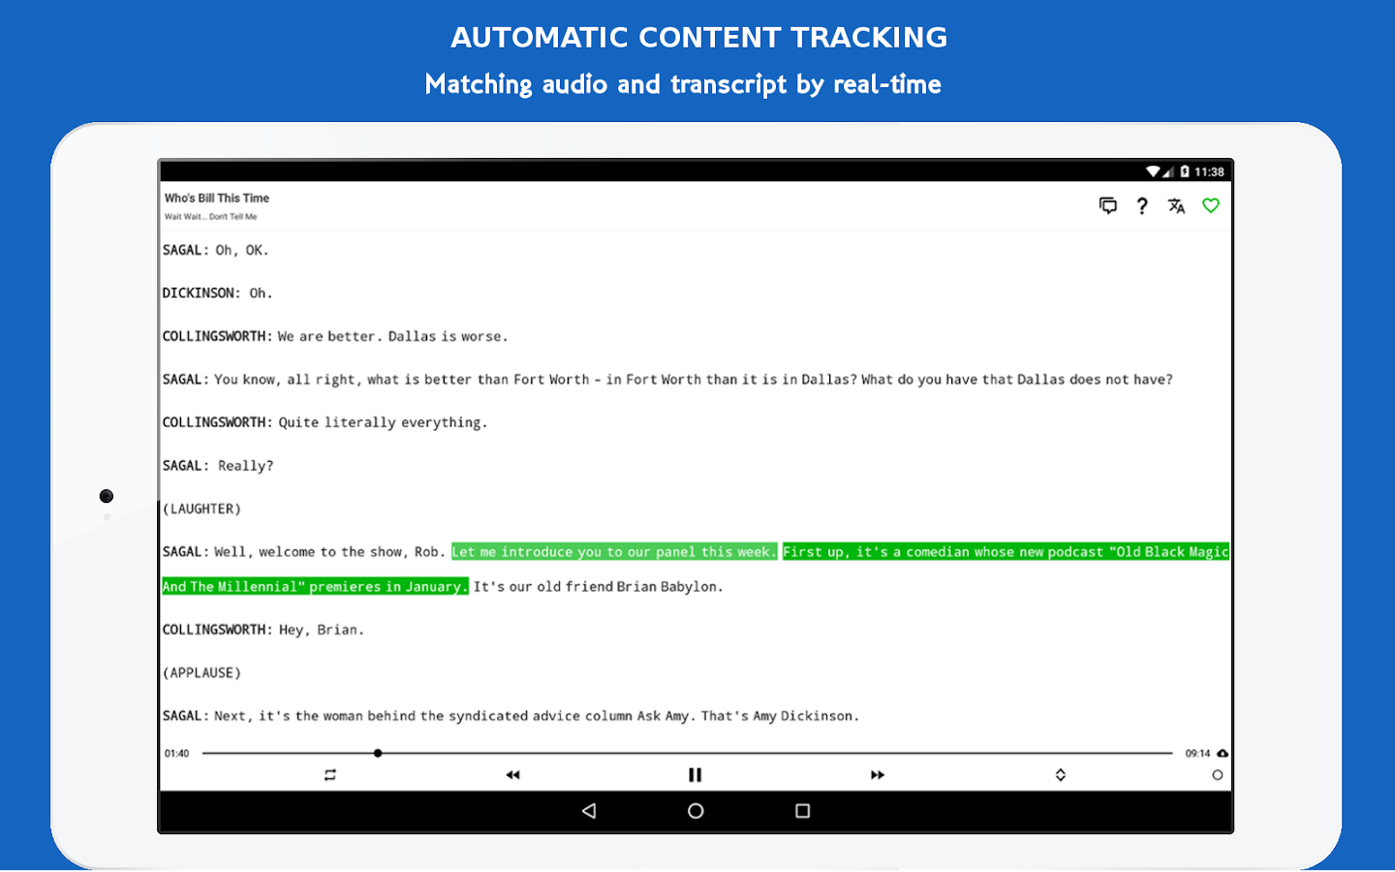Toggle the repeat loop button

coord(330,775)
